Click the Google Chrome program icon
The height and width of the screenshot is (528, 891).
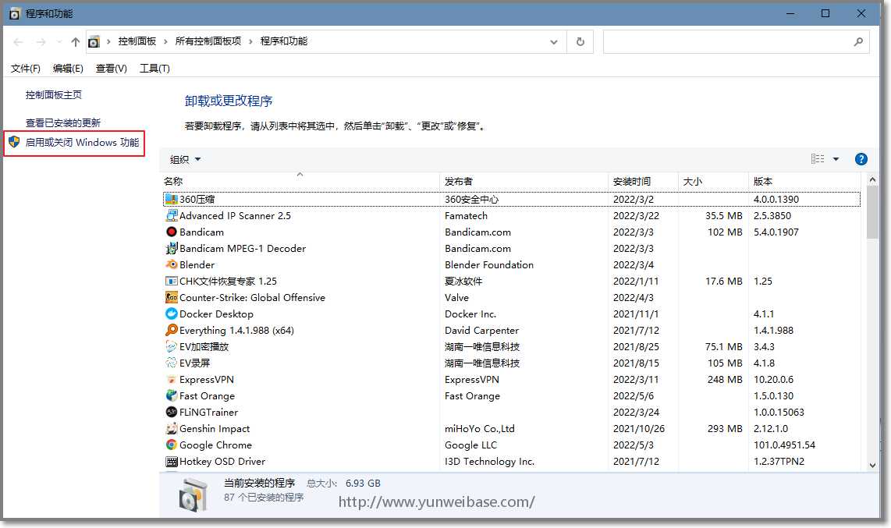click(x=171, y=445)
